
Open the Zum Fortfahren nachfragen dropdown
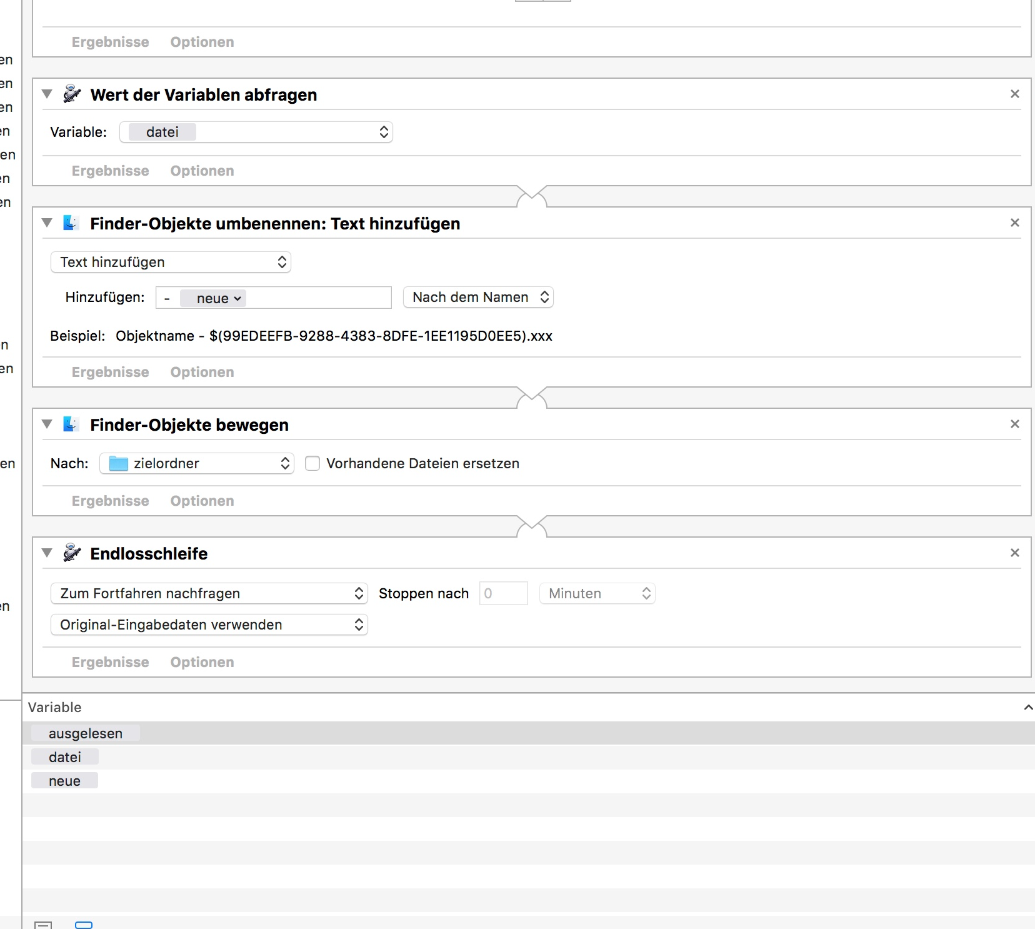click(x=209, y=593)
